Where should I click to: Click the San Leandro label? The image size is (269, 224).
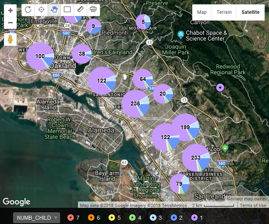[x=212, y=196]
